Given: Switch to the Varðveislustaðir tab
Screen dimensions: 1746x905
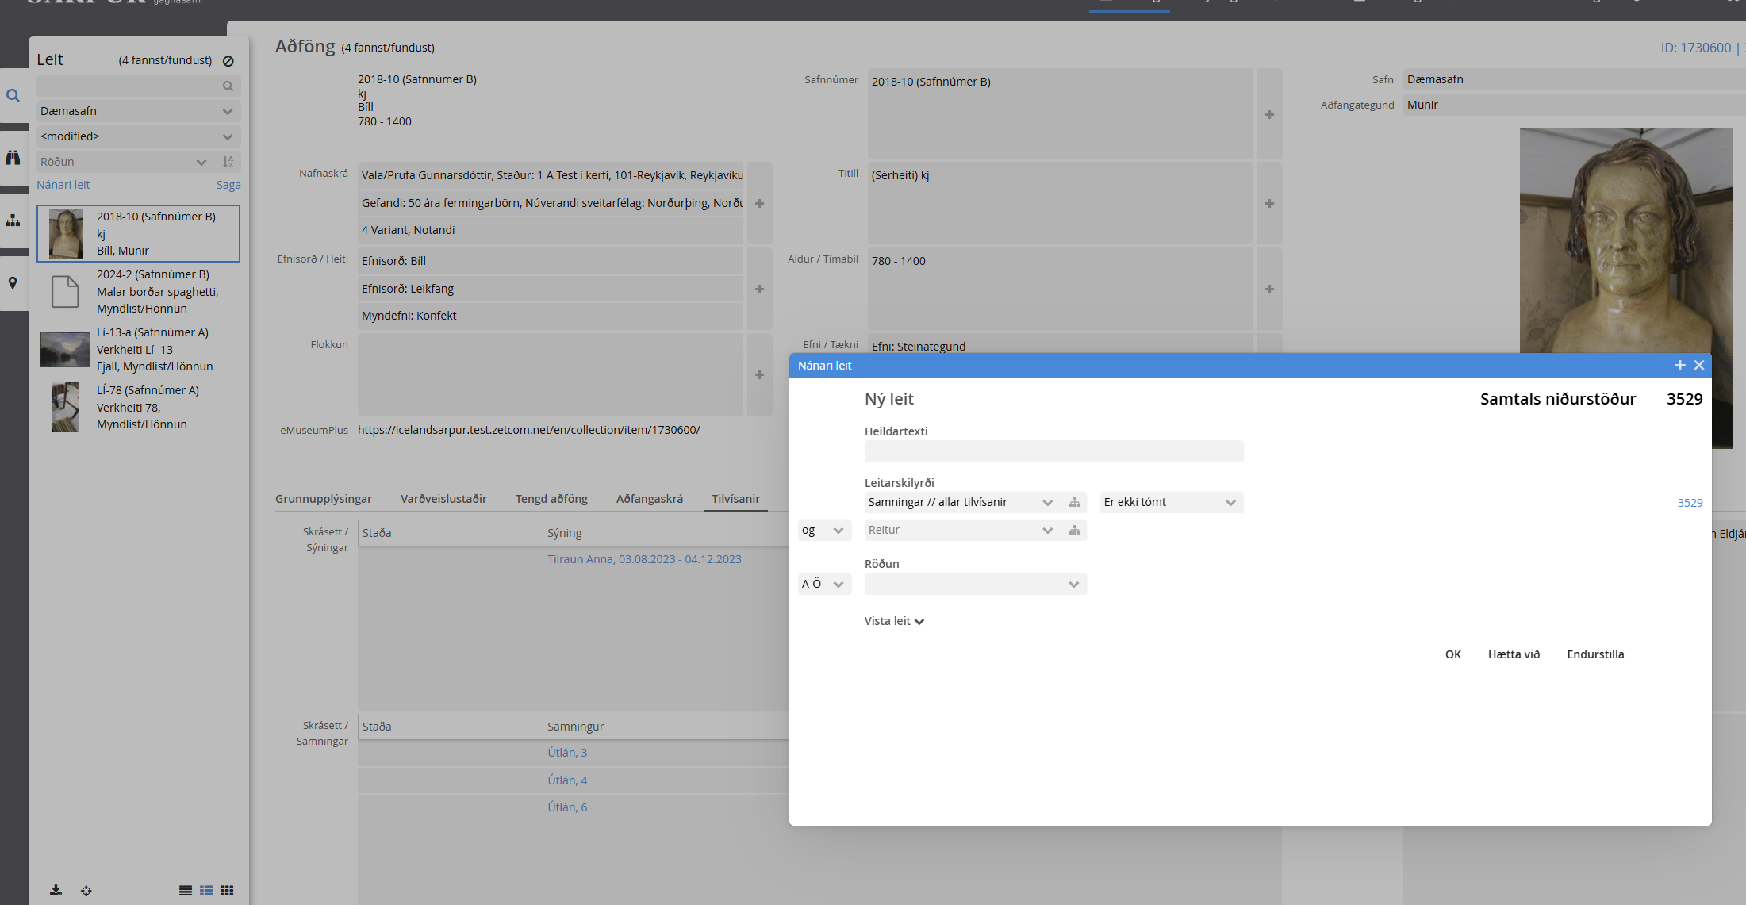Looking at the screenshot, I should (x=443, y=499).
